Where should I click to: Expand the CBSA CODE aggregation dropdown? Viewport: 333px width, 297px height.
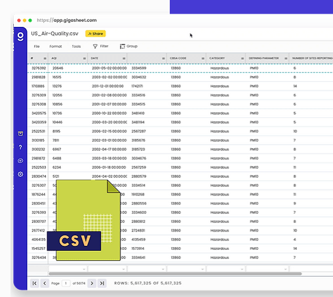(203, 269)
